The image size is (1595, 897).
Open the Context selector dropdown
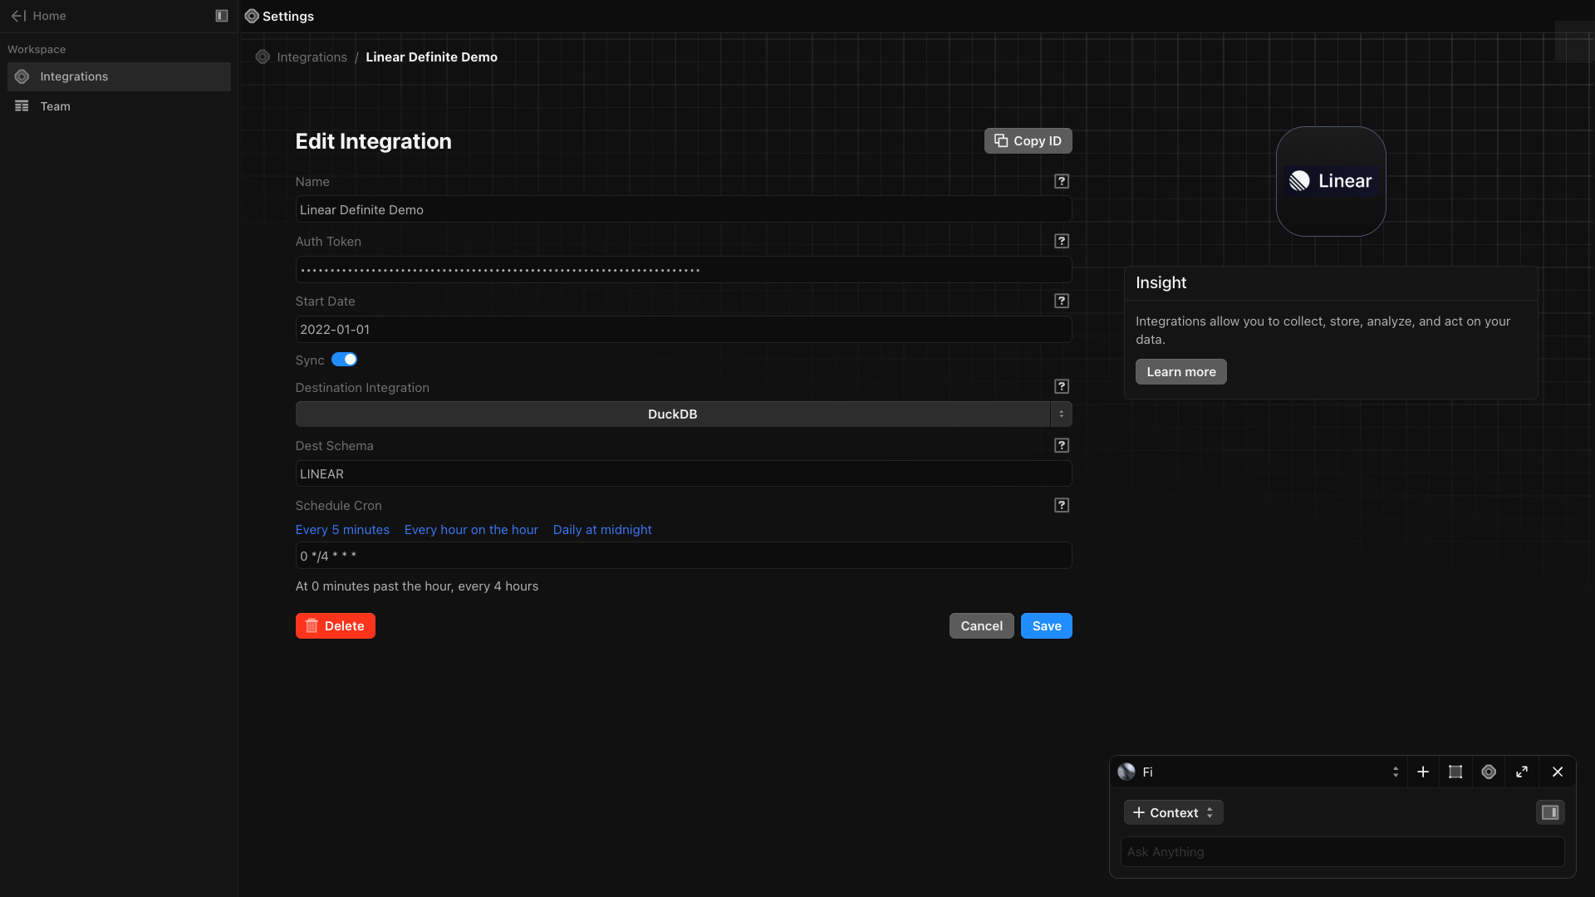click(1173, 812)
